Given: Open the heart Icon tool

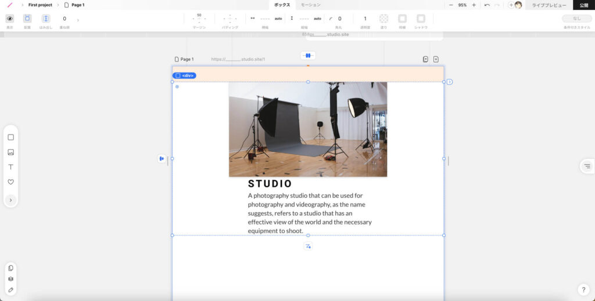Looking at the screenshot, I should pyautogui.click(x=10, y=182).
